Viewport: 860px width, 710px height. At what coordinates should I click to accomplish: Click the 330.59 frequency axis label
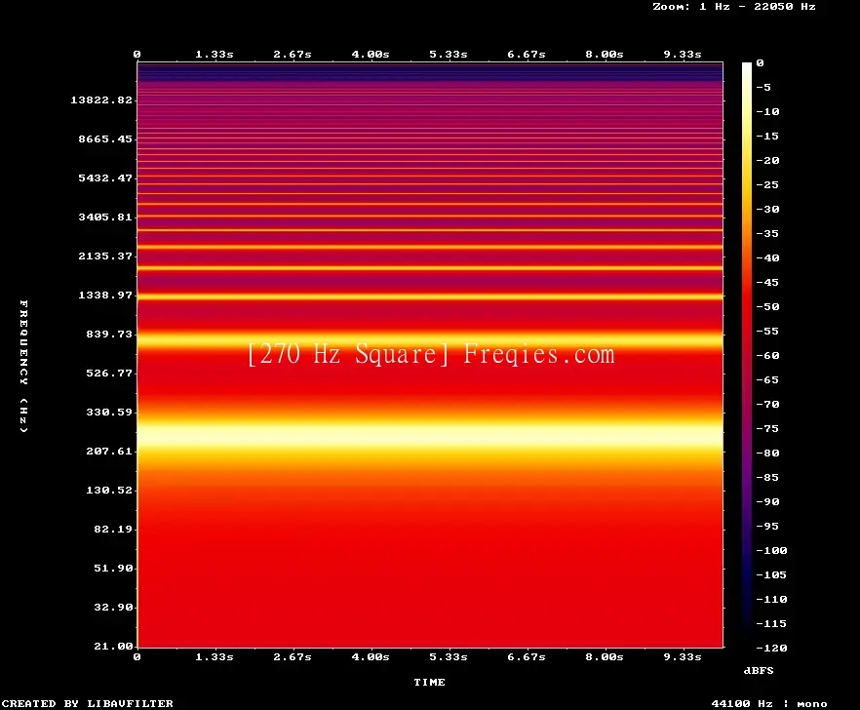coord(109,412)
